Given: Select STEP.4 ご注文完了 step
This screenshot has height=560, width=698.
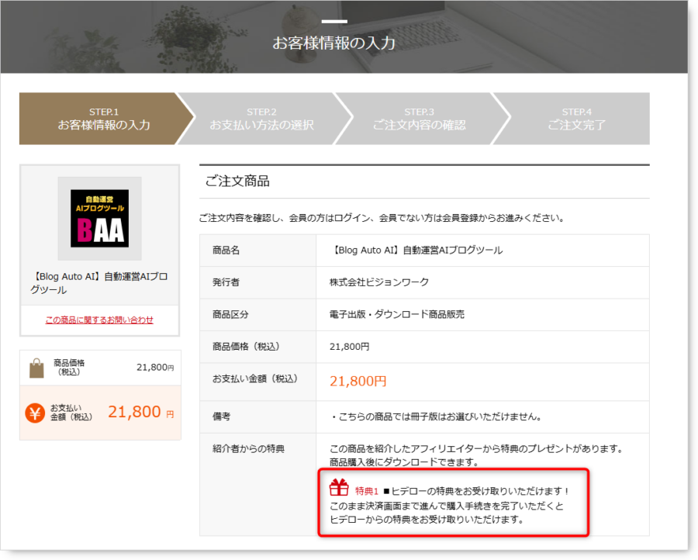Looking at the screenshot, I should pos(576,119).
